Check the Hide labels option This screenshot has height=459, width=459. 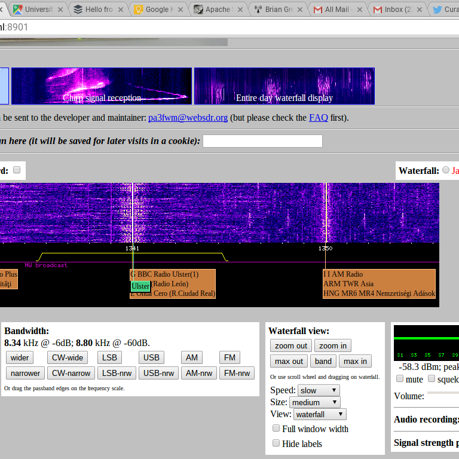276,443
